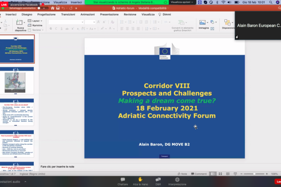Screen dimensions: 281x187
Task: Open the Transizioni ribbon tab
Action: click(x=68, y=14)
